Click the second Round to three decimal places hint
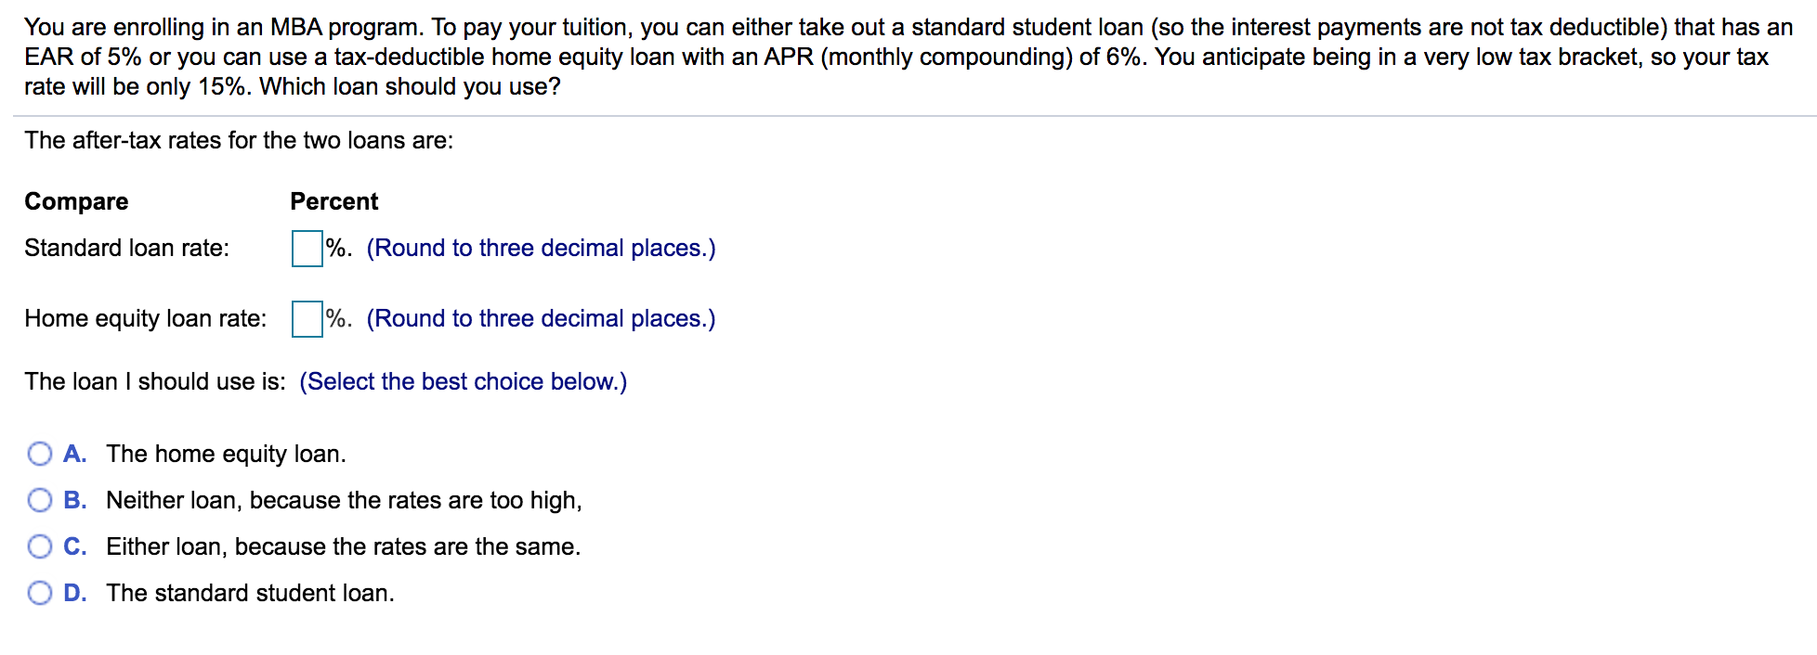This screenshot has width=1817, height=655. [x=541, y=318]
